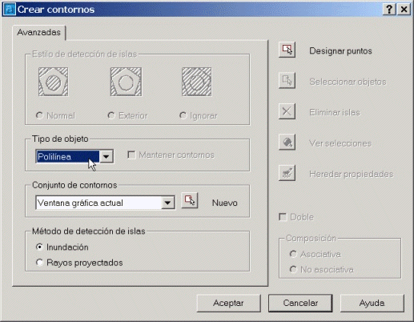Click the Normal island style preview image
The height and width of the screenshot is (322, 414).
pyautogui.click(x=54, y=82)
